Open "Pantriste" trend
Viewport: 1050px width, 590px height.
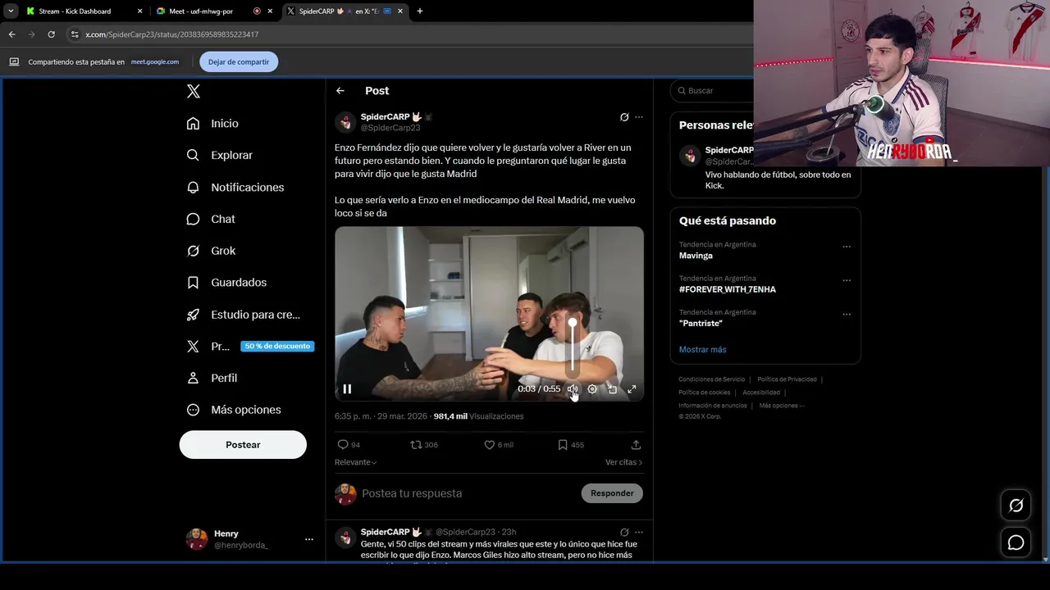point(701,324)
